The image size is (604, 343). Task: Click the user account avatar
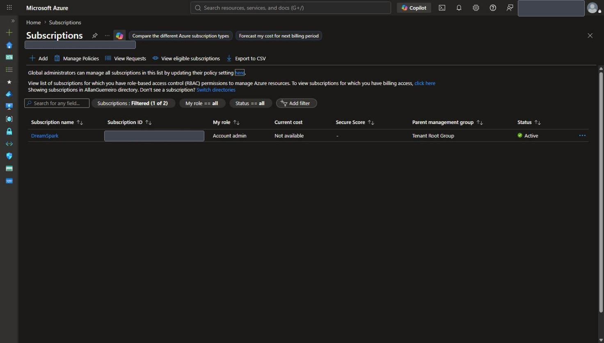[x=593, y=8]
